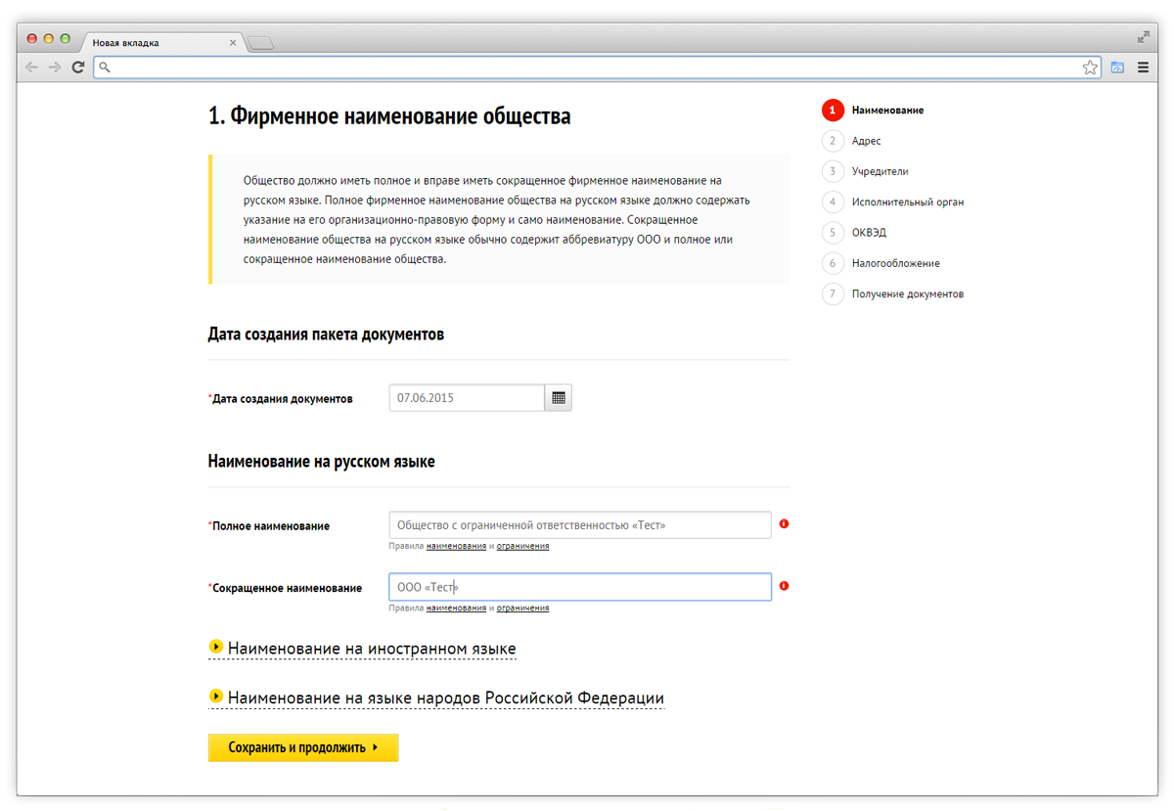Open наименования link under Сокращенное наименование
Screen dimensions: 1174x811
[x=456, y=608]
